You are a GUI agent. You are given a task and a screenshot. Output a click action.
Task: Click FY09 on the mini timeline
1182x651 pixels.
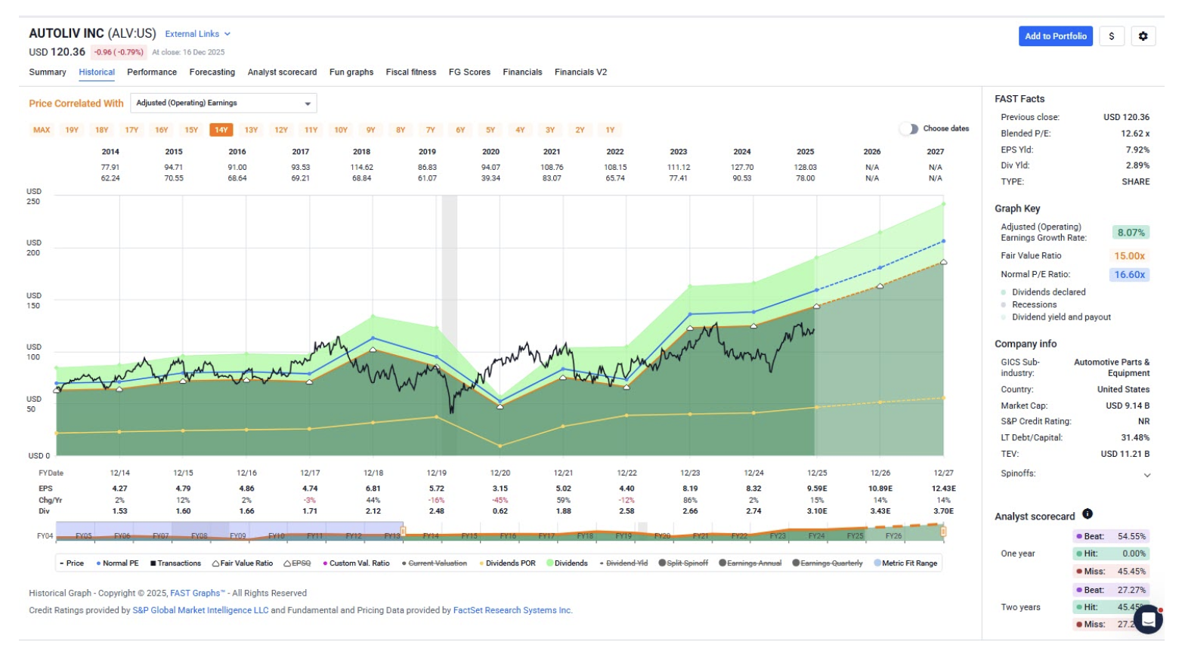pos(238,536)
